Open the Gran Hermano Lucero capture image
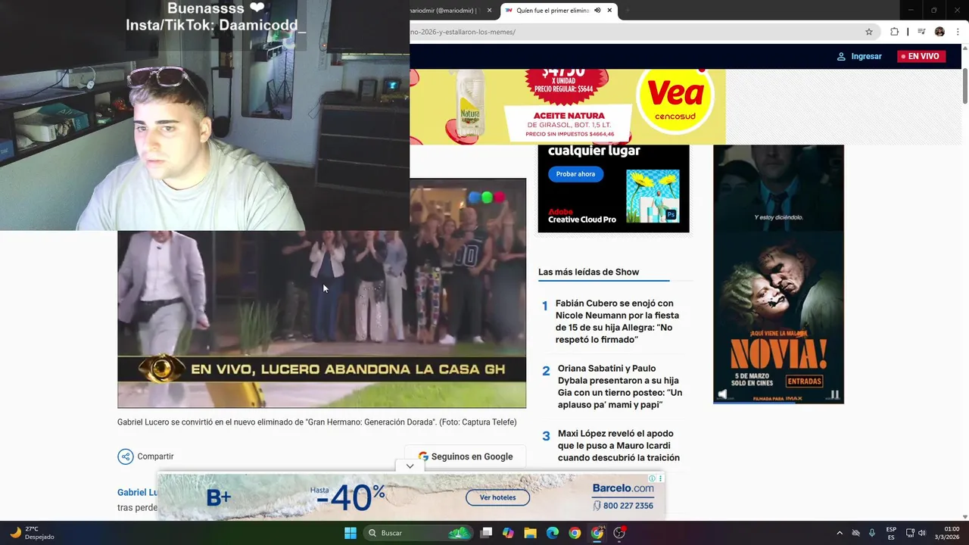The height and width of the screenshot is (545, 969). tap(322, 294)
